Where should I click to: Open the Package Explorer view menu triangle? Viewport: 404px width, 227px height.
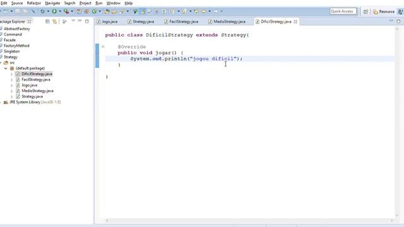[x=73, y=21]
